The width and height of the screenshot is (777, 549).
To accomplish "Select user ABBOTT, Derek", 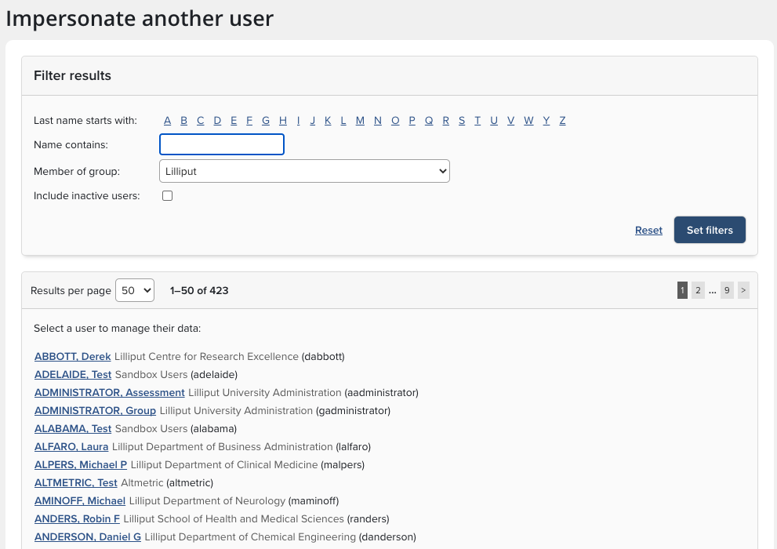I will pos(73,357).
